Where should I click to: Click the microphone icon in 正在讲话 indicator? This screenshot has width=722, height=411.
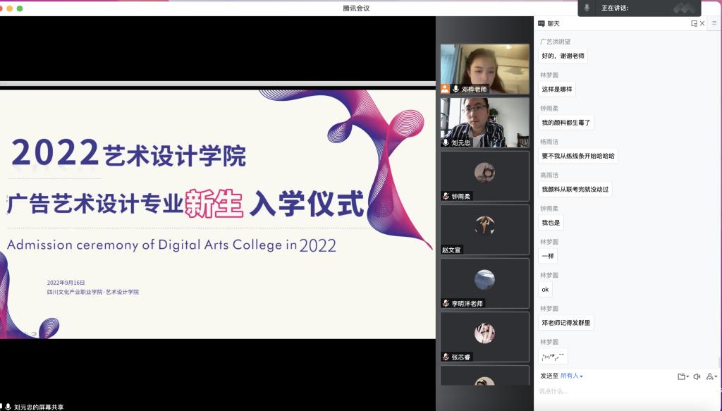[587, 8]
